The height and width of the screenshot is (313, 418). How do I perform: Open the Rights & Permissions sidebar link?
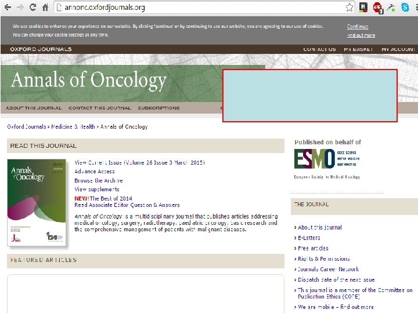pos(323,259)
